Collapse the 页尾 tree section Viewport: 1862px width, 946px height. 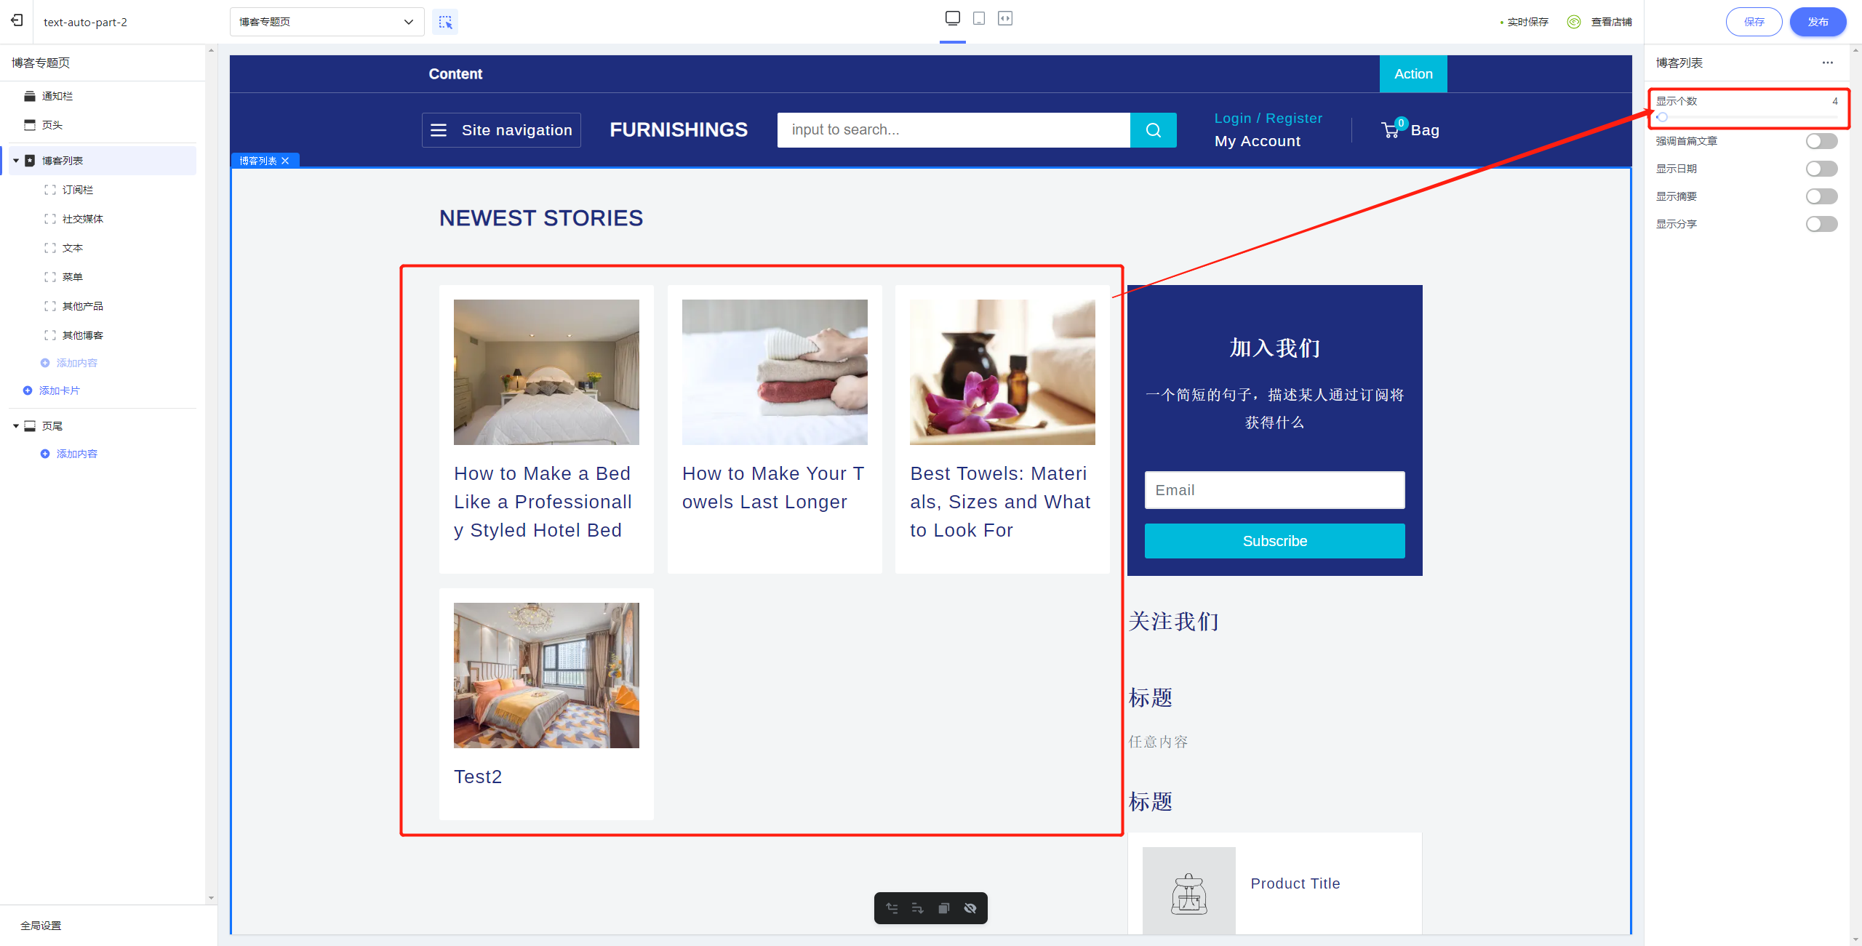click(16, 426)
